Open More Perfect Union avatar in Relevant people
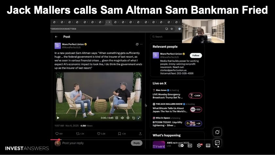The image size is (275, 155). point(156,55)
